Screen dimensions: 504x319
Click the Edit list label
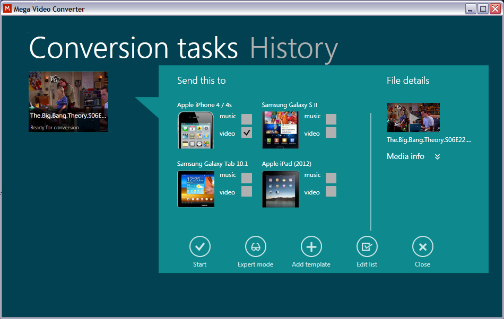(367, 264)
